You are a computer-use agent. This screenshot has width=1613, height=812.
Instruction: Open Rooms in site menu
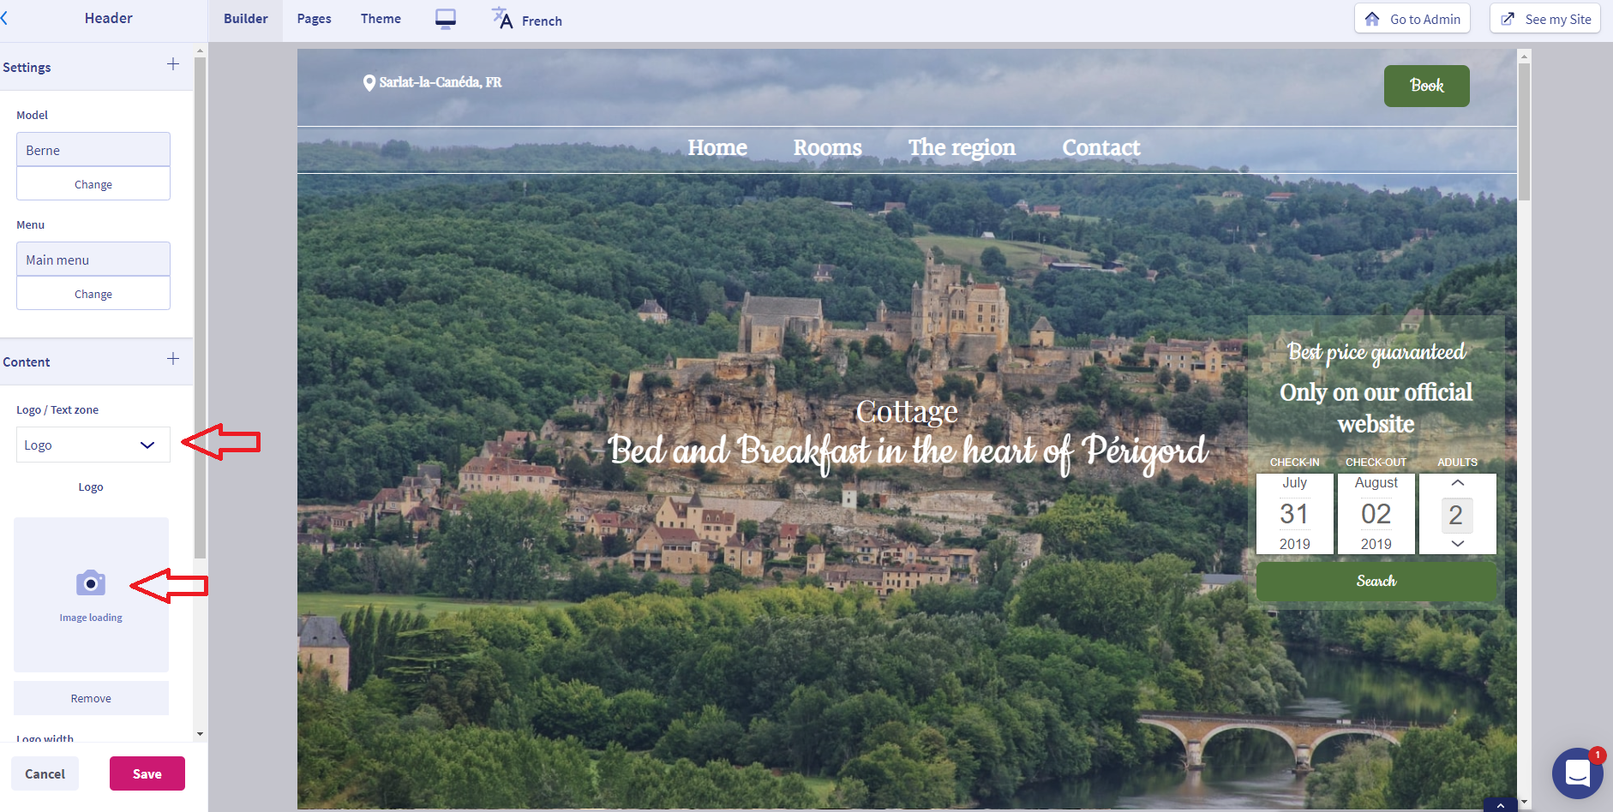(827, 147)
